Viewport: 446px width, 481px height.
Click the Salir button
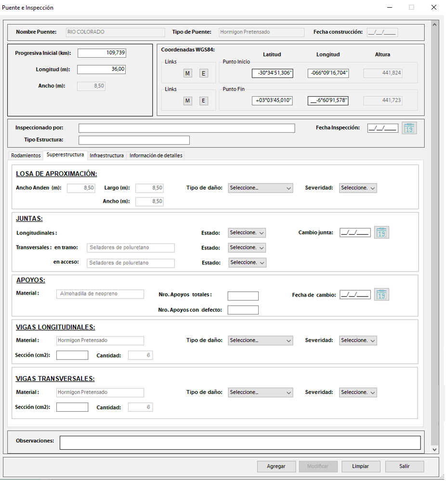pos(404,466)
